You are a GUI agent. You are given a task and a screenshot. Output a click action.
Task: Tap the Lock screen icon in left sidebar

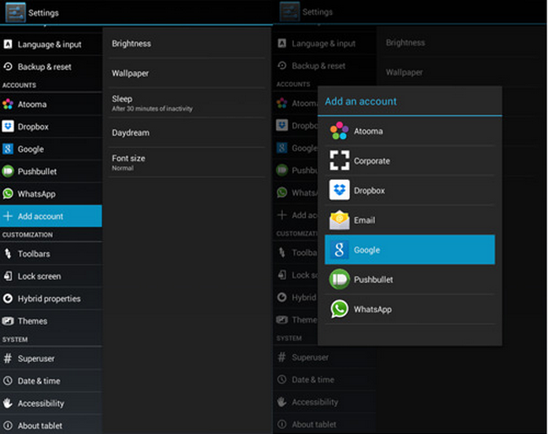click(8, 276)
